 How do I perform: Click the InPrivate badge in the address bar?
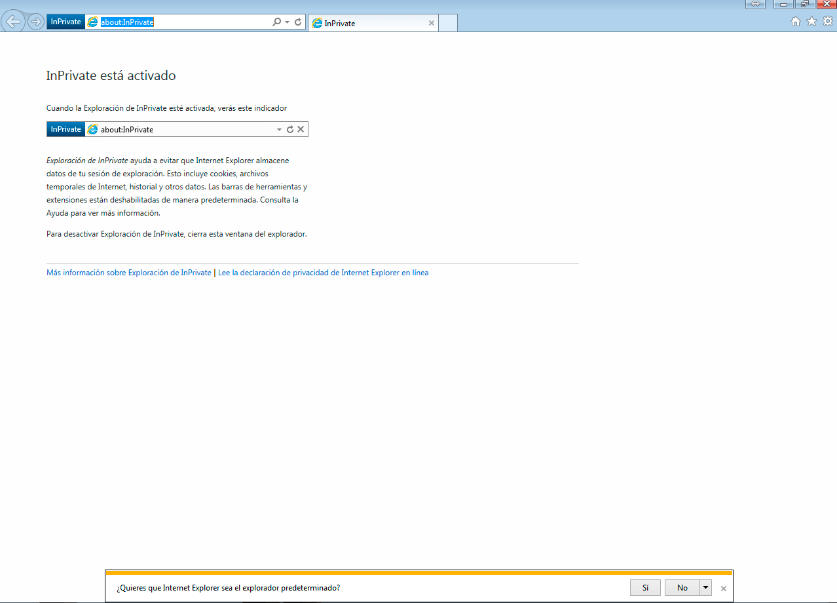pyautogui.click(x=65, y=22)
